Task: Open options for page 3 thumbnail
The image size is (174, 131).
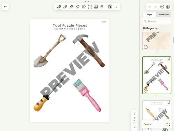Action: 146,90
